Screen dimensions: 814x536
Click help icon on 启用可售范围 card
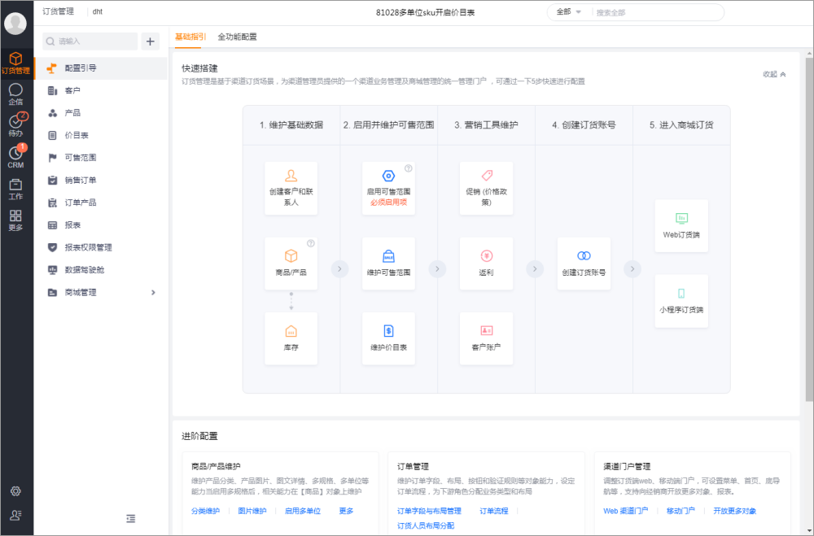408,168
